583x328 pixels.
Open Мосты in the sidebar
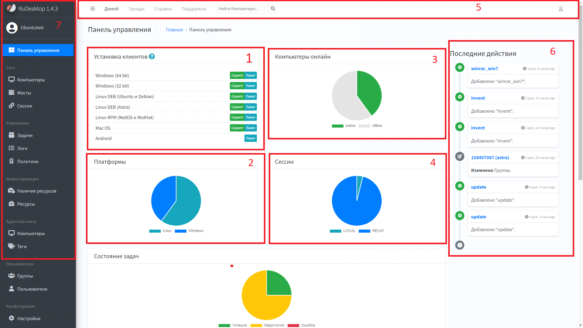pos(24,93)
